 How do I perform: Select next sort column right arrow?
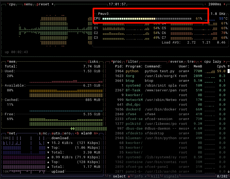(224, 62)
